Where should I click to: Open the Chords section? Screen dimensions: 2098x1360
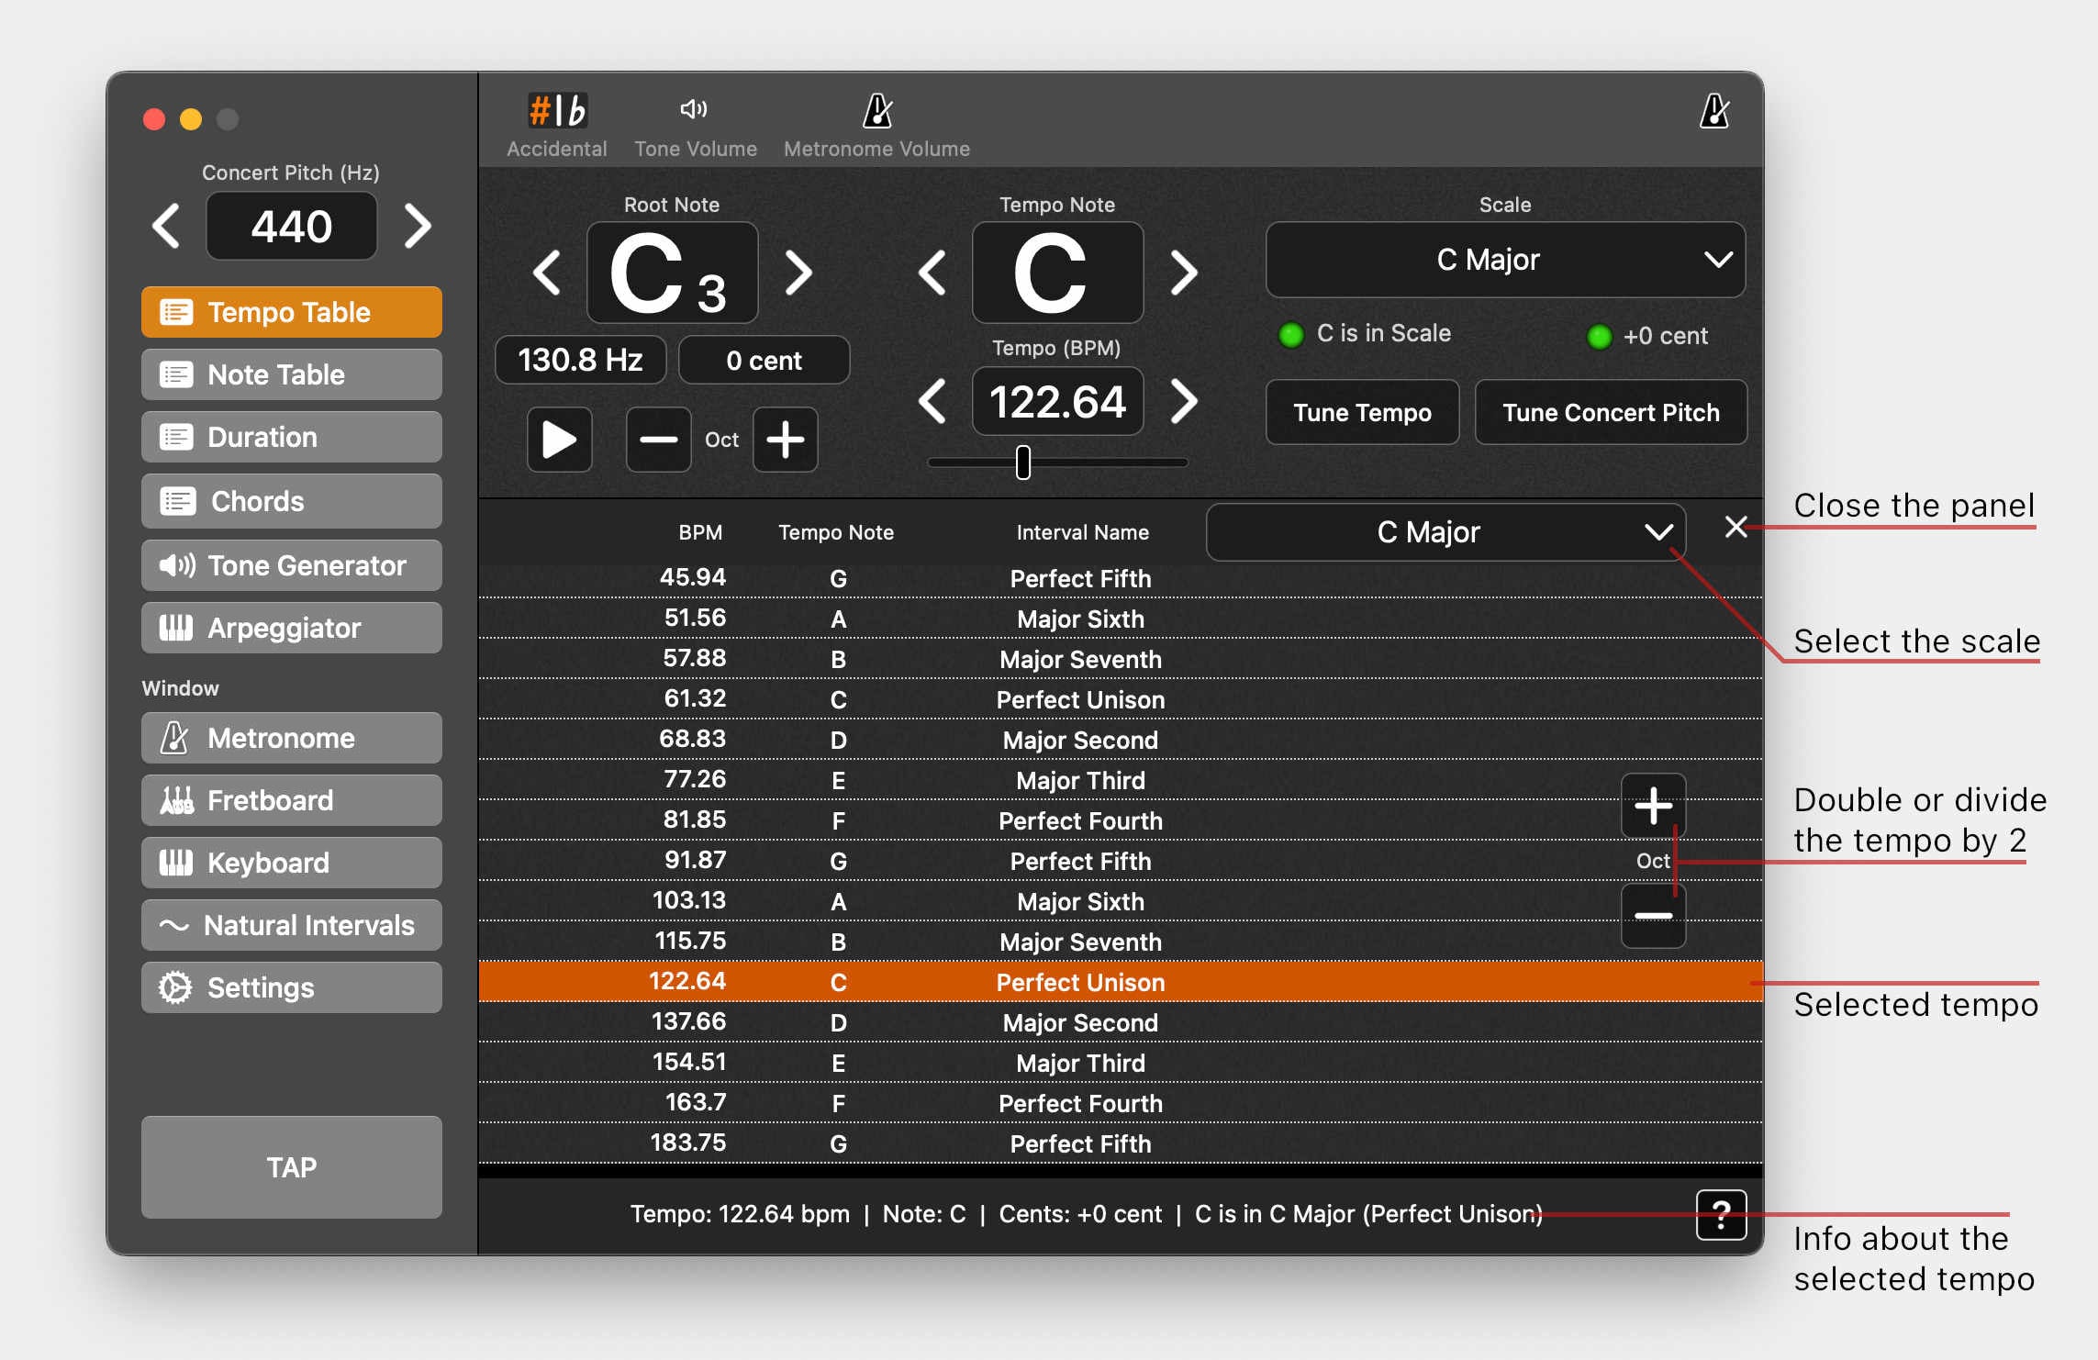[x=291, y=501]
